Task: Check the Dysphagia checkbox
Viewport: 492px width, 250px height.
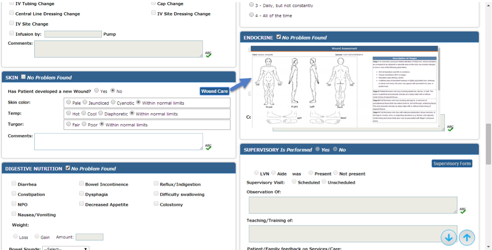Action: (x=81, y=194)
